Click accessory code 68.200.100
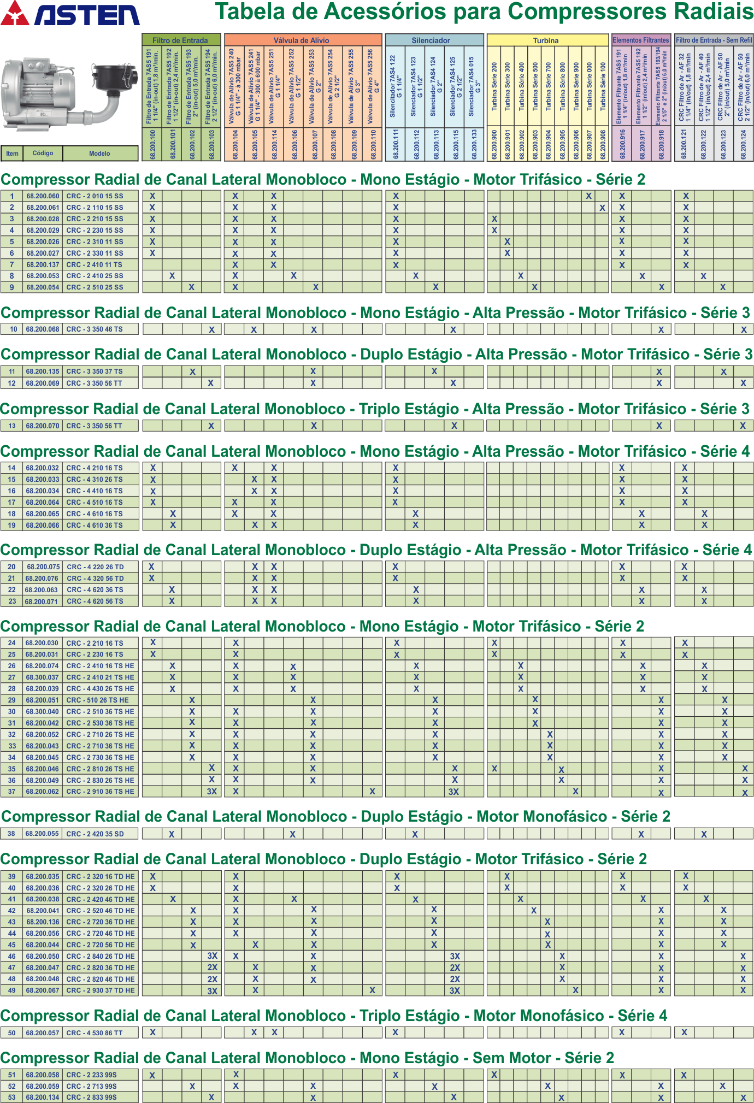This screenshot has width=754, height=1103. coord(152,144)
